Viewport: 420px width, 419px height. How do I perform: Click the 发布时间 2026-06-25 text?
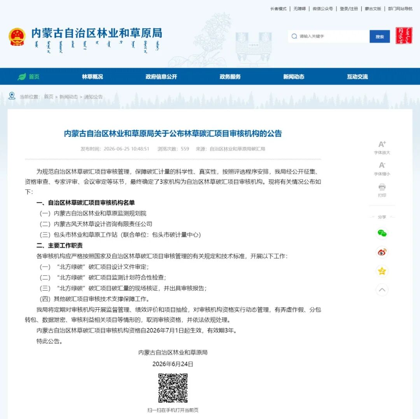(x=115, y=149)
